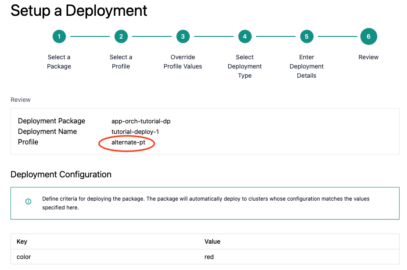Select the Select a Package step label
Screen dimensions: 407x270
(x=59, y=61)
